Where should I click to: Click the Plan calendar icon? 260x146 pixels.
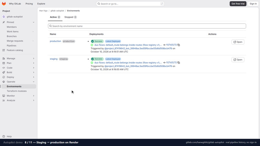[4, 63]
